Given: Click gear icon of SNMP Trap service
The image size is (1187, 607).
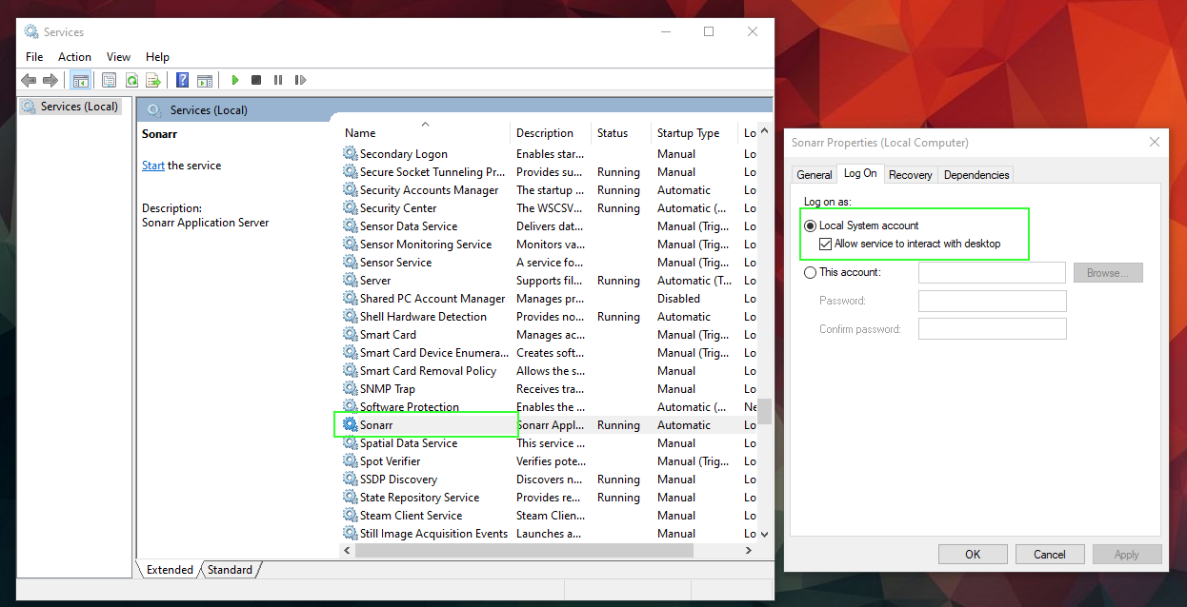Looking at the screenshot, I should (x=351, y=388).
